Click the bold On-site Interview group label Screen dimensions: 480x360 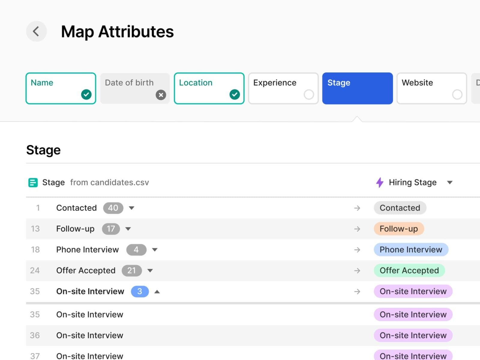click(90, 291)
